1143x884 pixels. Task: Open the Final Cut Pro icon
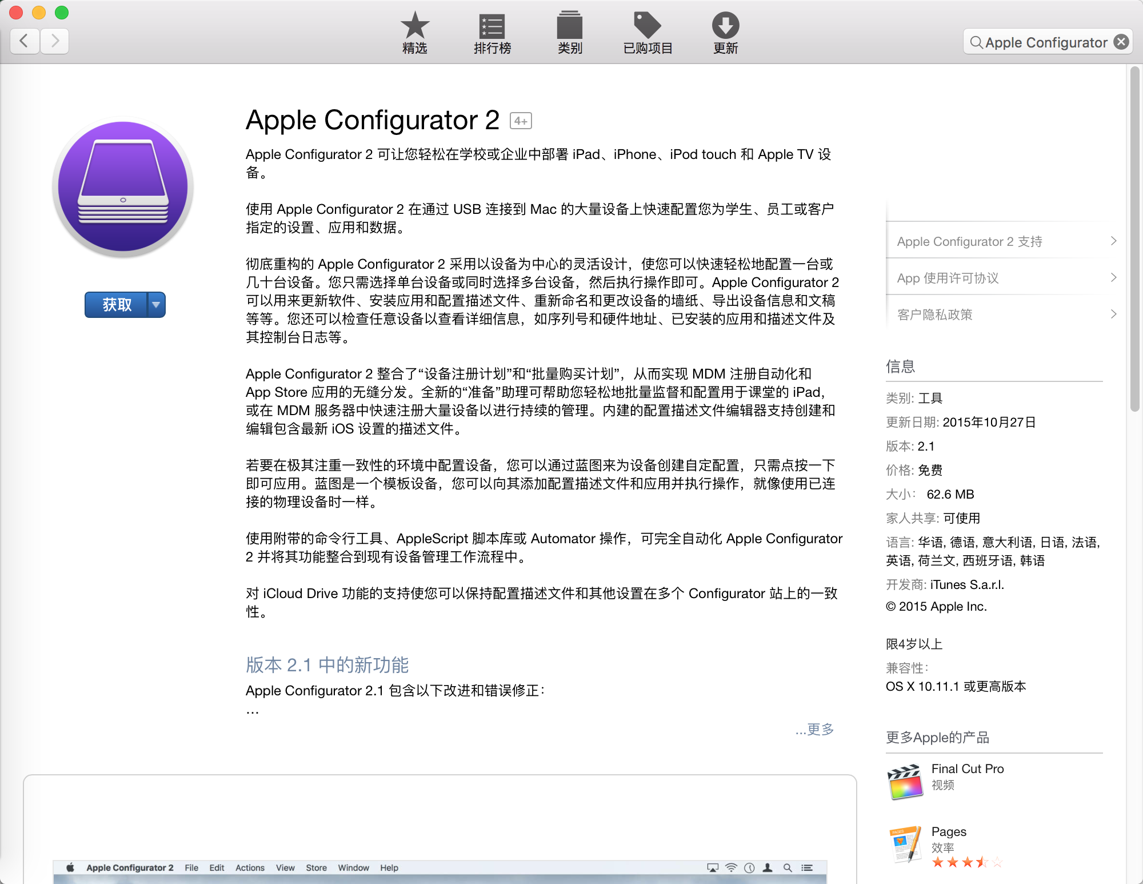tap(905, 782)
